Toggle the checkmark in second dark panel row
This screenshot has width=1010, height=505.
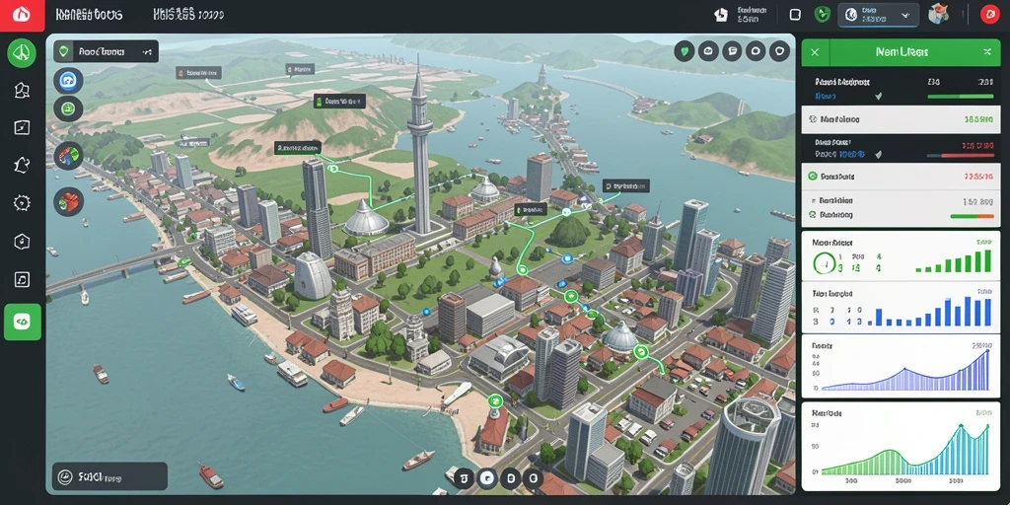pyautogui.click(x=878, y=155)
